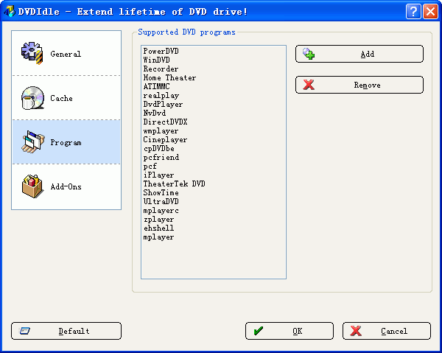This screenshot has height=353, width=442.
Task: Select realplay in the program list
Action: (161, 95)
